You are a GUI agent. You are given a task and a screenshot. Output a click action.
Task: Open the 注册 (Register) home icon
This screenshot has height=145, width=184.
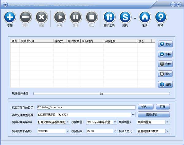pyautogui.click(x=145, y=17)
